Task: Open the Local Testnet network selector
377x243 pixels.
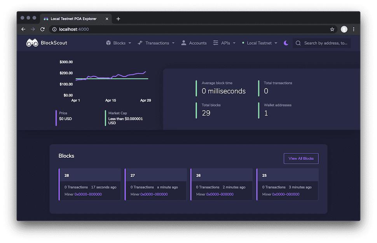Action: [x=260, y=43]
